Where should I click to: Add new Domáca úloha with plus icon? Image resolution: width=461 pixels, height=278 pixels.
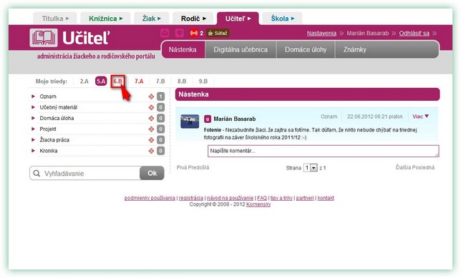151,119
